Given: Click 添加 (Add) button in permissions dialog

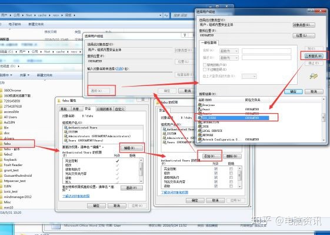Looking at the screenshot, I should click(x=211, y=156).
